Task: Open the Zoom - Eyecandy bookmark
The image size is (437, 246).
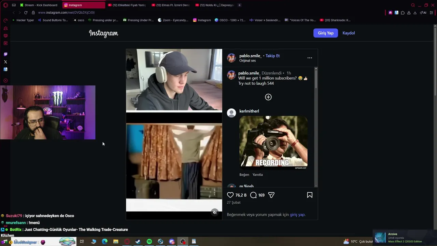Action: tap(173, 20)
